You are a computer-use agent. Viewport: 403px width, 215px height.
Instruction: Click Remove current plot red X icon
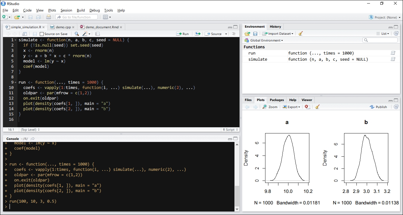pyautogui.click(x=307, y=107)
